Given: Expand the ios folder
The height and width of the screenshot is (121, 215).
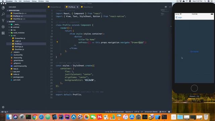Looking at the screenshot, I should tap(14, 30).
